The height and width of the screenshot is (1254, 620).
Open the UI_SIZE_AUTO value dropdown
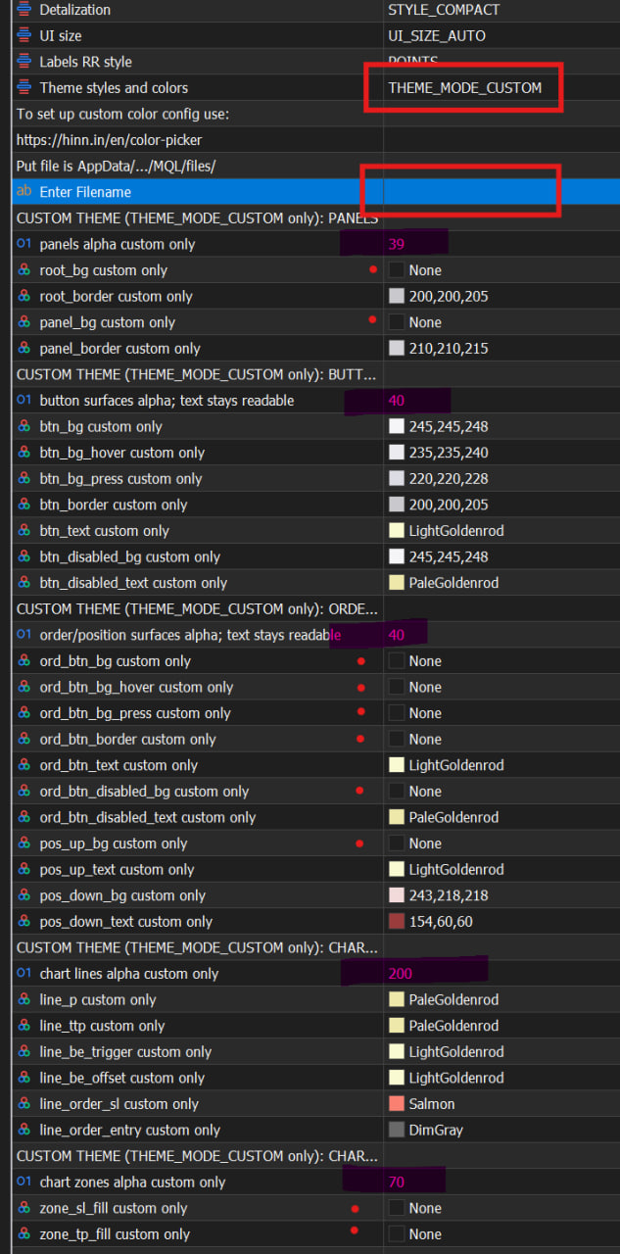501,36
